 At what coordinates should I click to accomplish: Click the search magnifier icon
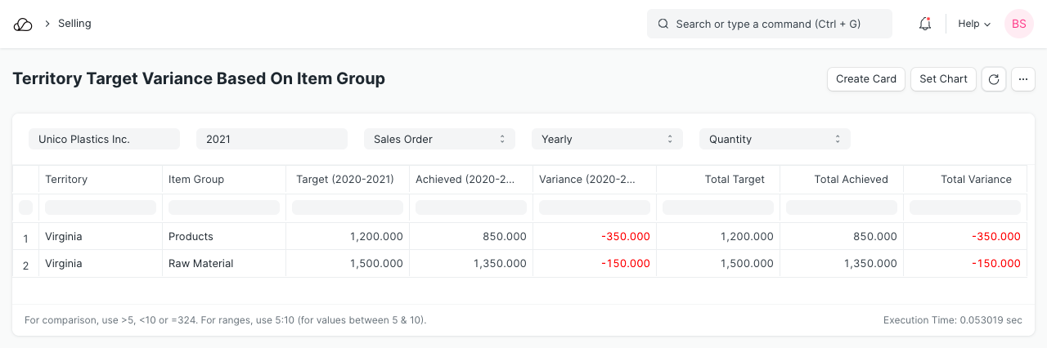coord(663,25)
